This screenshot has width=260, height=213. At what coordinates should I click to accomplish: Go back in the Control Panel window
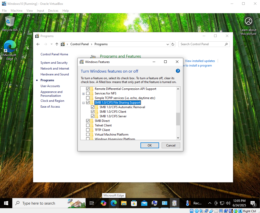coord(38,44)
